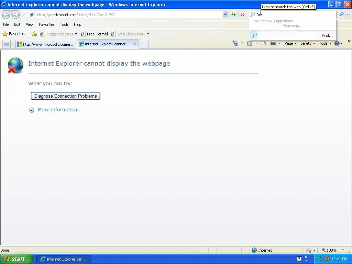The height and width of the screenshot is (264, 352).
Task: Open the Windows Start menu
Action: [x=16, y=259]
